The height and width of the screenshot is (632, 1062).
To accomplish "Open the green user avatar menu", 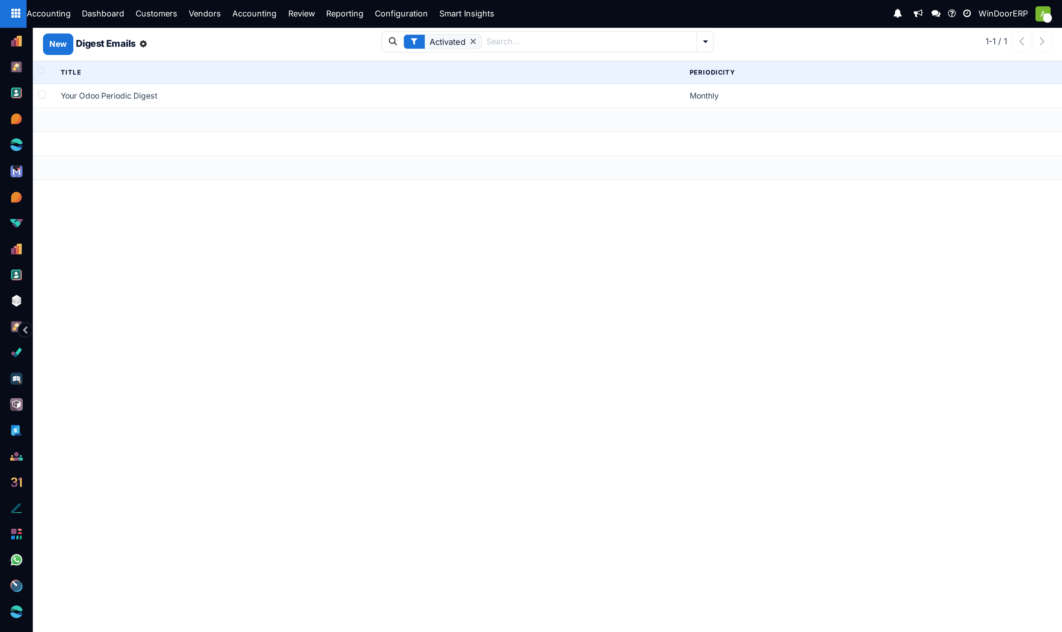I will (1043, 14).
